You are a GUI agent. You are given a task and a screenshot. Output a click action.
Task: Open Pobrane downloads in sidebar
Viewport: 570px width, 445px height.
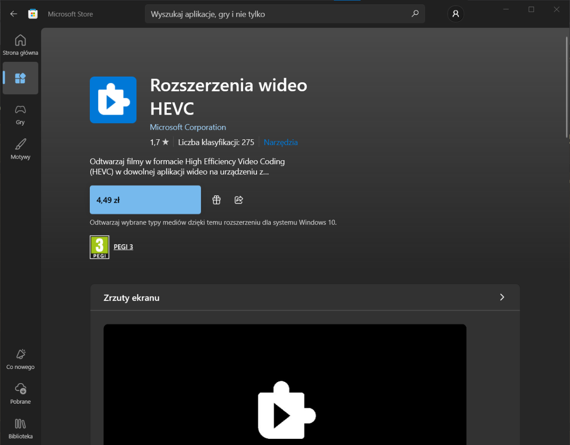(x=20, y=394)
